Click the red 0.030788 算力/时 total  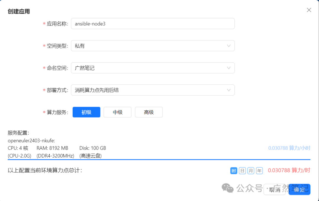pos(289,170)
